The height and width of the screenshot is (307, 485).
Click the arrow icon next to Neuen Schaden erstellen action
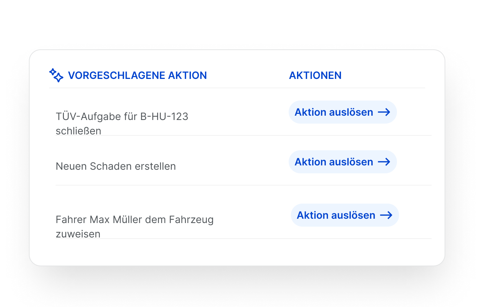click(384, 162)
